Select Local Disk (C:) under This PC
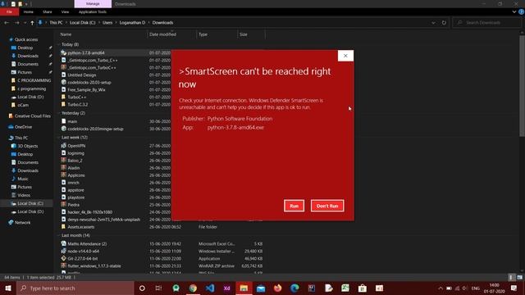The width and height of the screenshot is (525, 295). (30, 203)
